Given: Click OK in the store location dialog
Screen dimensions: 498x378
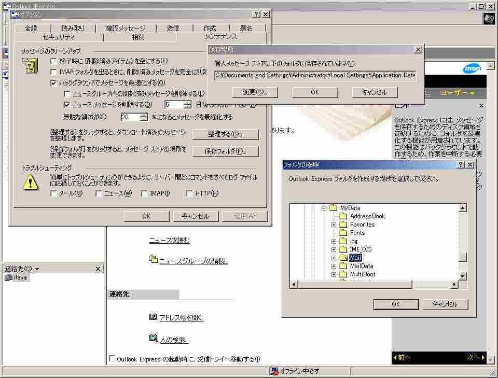Looking at the screenshot, I should [x=315, y=92].
